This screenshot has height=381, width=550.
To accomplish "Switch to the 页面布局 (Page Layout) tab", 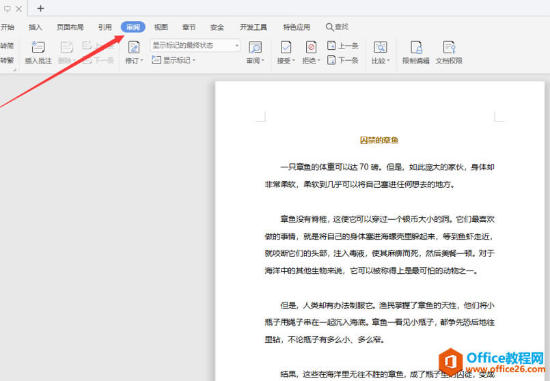I will point(70,27).
